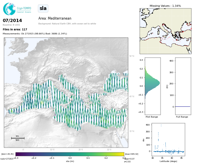Screen dimensions: 197x164
Task: Click the Cryo-TEMPO globe logo
Action: [9, 9]
